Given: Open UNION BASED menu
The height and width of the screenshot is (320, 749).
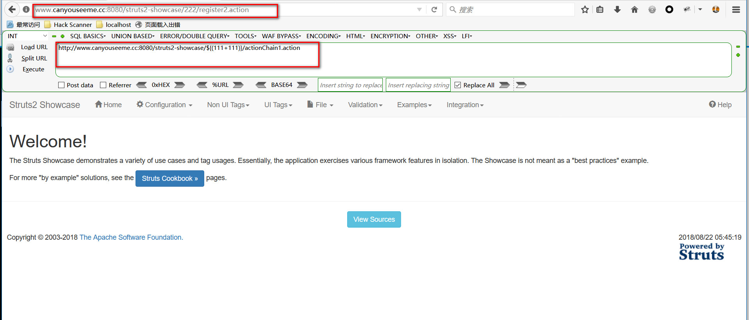Looking at the screenshot, I should tap(133, 36).
